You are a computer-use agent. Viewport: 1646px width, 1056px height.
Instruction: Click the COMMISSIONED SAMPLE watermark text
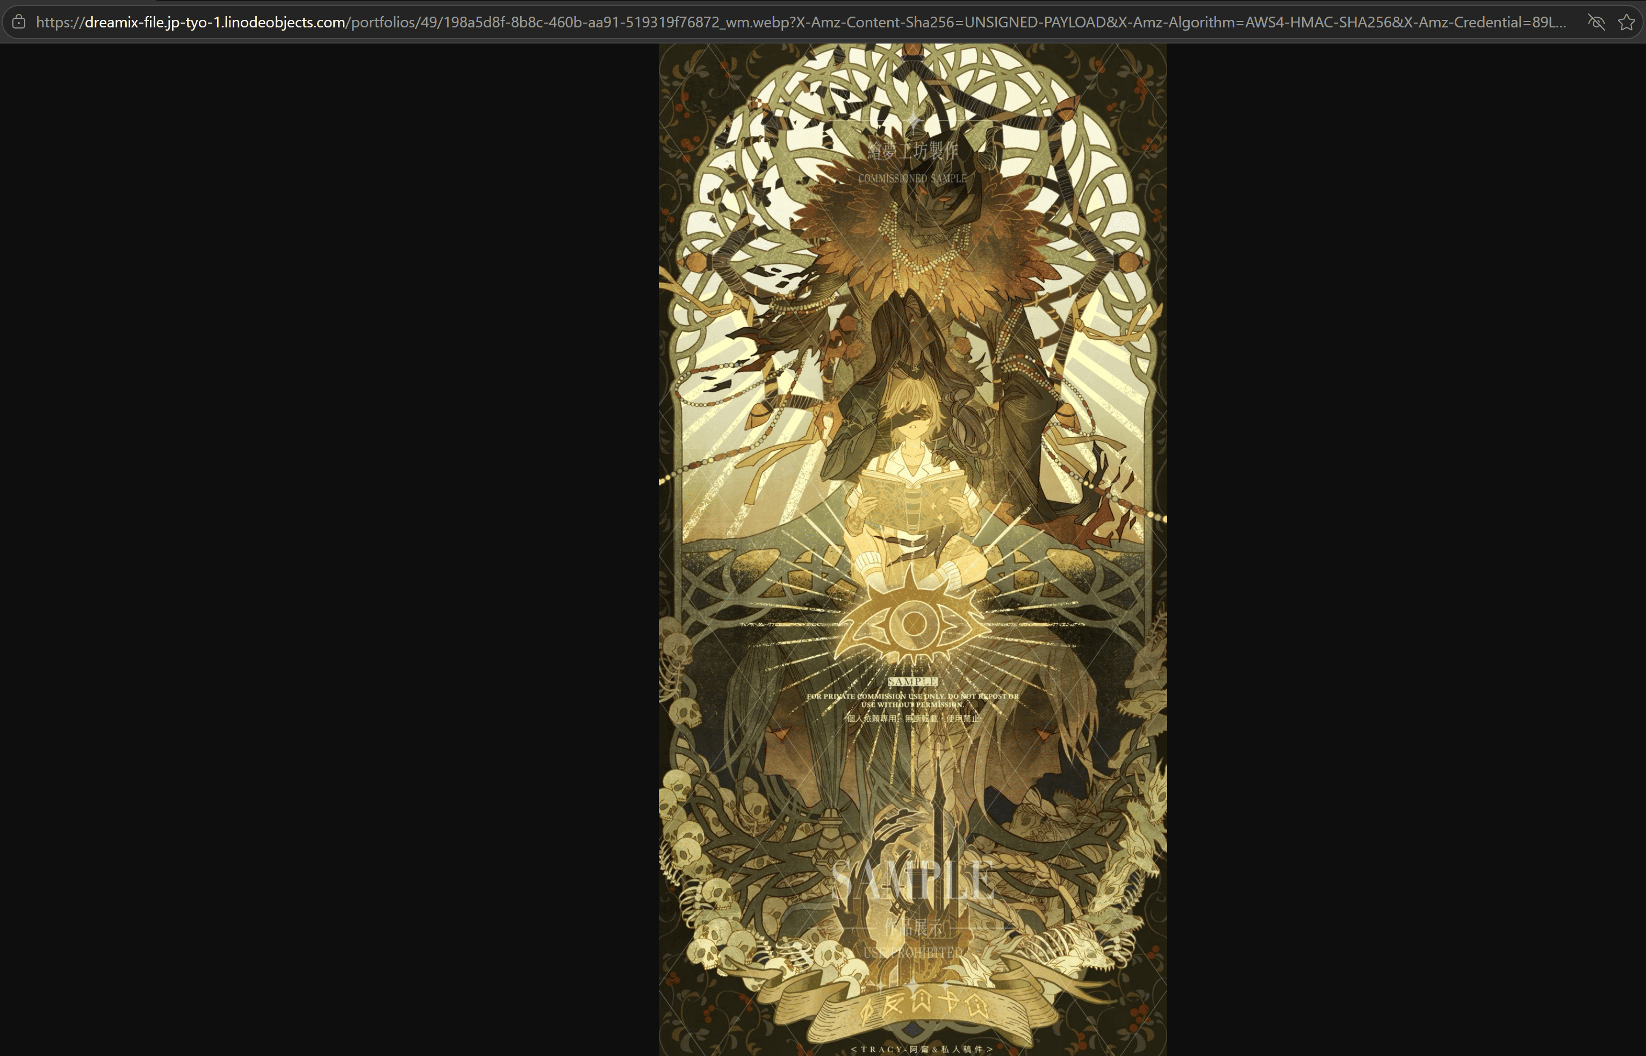pos(912,178)
